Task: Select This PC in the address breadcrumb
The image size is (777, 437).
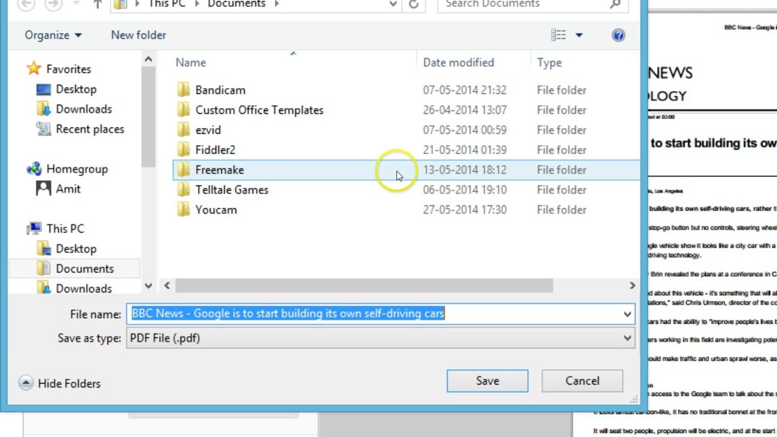Action: [166, 4]
